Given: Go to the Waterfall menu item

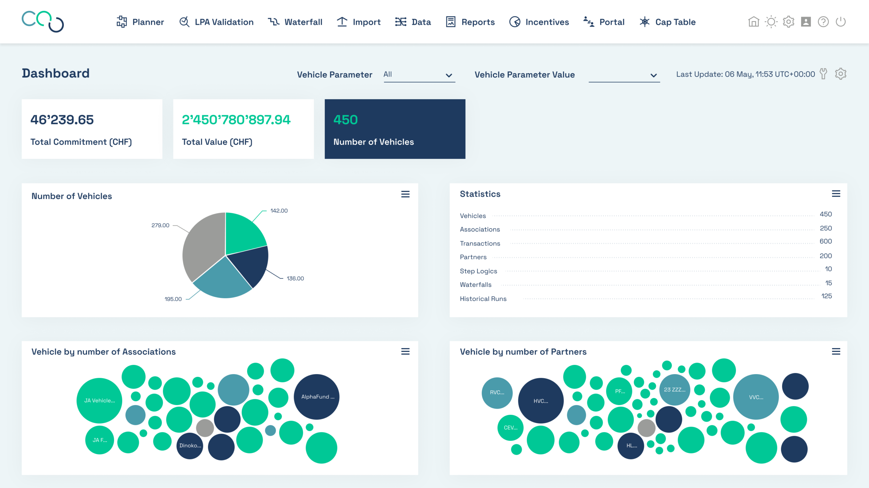Looking at the screenshot, I should click(x=295, y=22).
